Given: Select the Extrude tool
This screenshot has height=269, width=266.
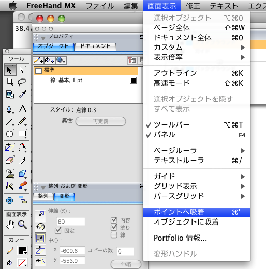Looking at the screenshot, I should coord(22,173).
